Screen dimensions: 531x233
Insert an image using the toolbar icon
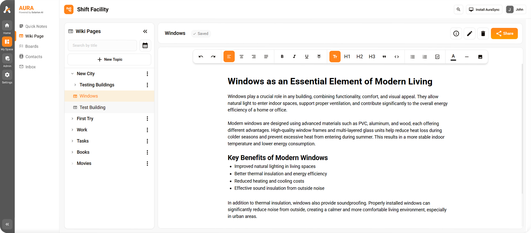[480, 57]
